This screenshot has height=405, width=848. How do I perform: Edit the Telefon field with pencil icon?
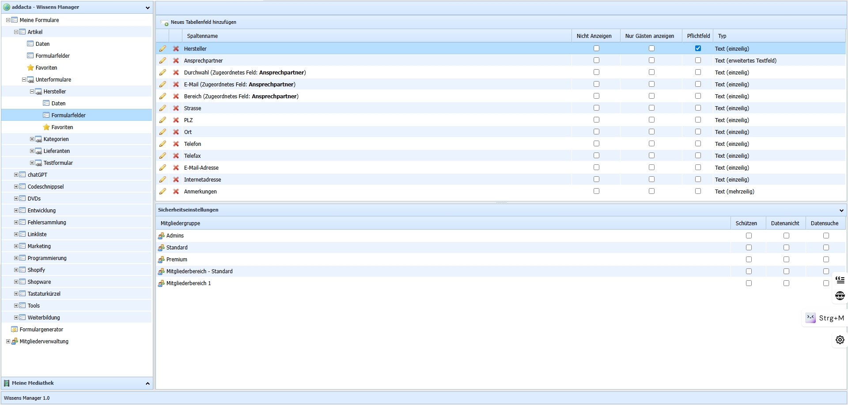(x=163, y=144)
